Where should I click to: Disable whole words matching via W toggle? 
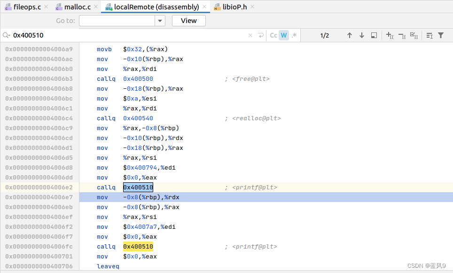[x=283, y=35]
